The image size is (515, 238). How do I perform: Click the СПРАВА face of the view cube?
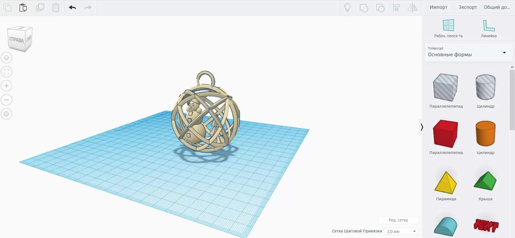16,40
